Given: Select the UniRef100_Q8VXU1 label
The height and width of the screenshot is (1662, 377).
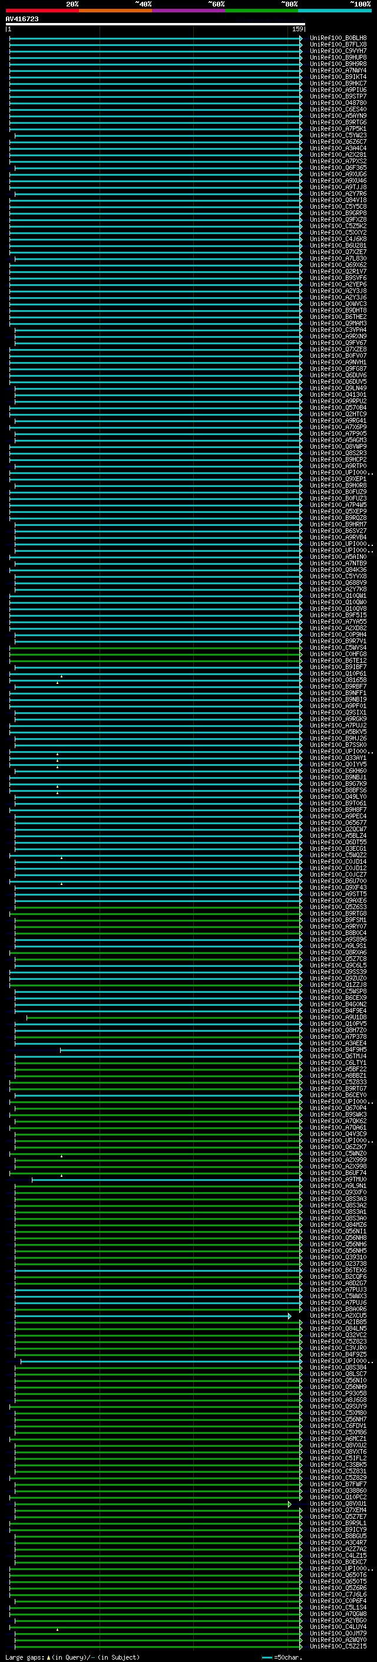Looking at the screenshot, I should click(x=338, y=1503).
